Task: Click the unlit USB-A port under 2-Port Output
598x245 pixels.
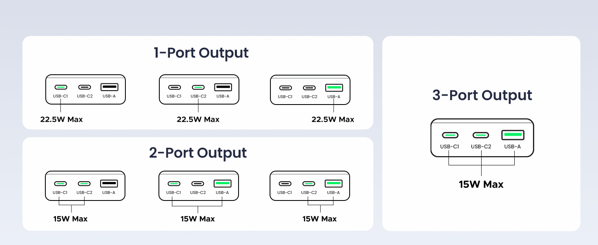Action: (x=109, y=183)
